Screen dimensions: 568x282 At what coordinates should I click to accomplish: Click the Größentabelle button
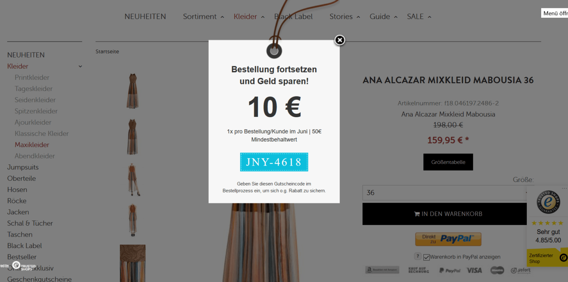(448, 162)
